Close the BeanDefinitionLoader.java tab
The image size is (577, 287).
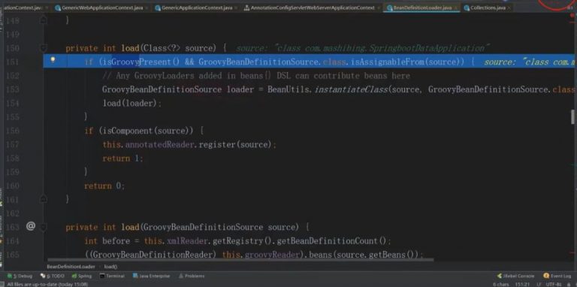click(x=456, y=8)
